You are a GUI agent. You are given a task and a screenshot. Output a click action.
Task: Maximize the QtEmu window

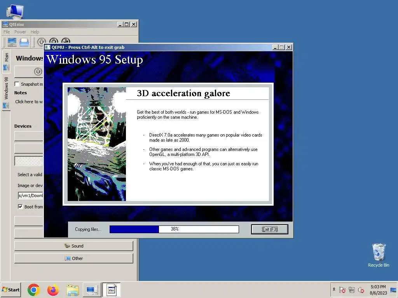tap(126, 24)
